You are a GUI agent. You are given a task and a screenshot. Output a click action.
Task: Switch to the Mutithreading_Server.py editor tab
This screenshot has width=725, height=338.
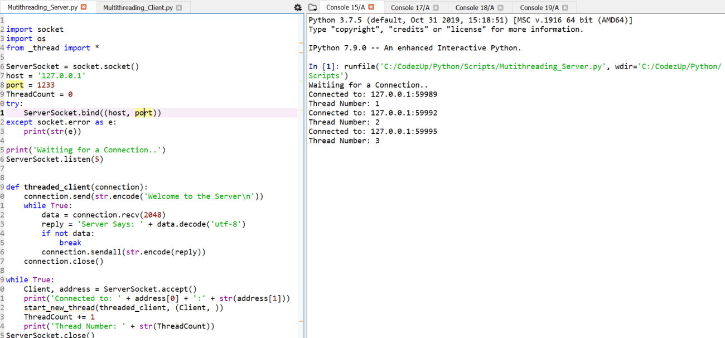[x=43, y=7]
